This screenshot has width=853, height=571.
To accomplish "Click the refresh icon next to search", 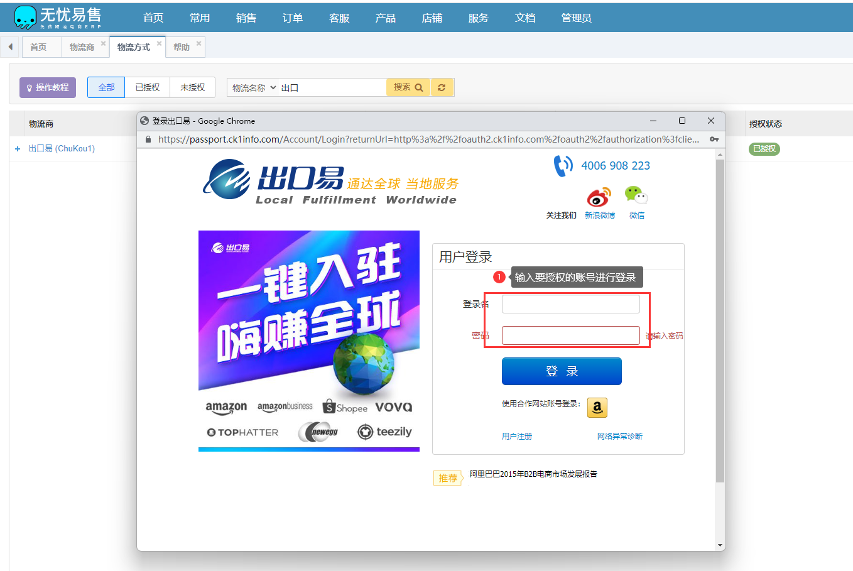I will tap(442, 87).
